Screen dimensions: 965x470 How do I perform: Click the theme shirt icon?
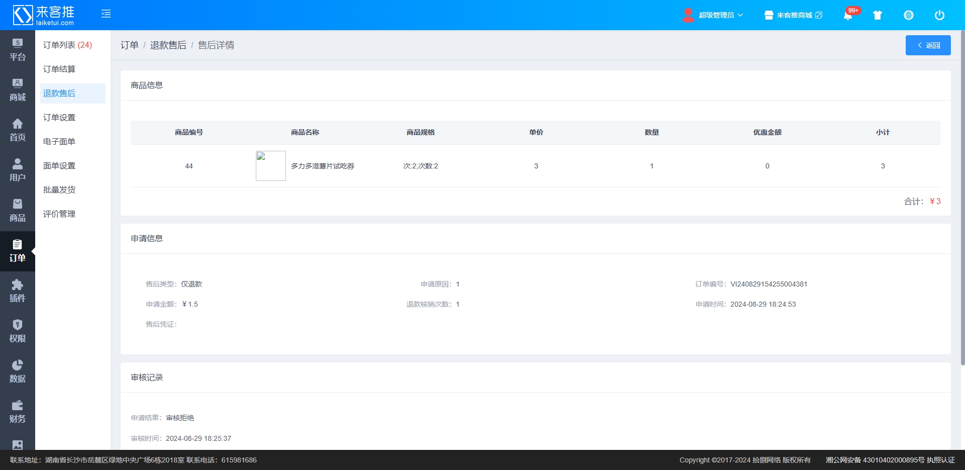pyautogui.click(x=878, y=15)
